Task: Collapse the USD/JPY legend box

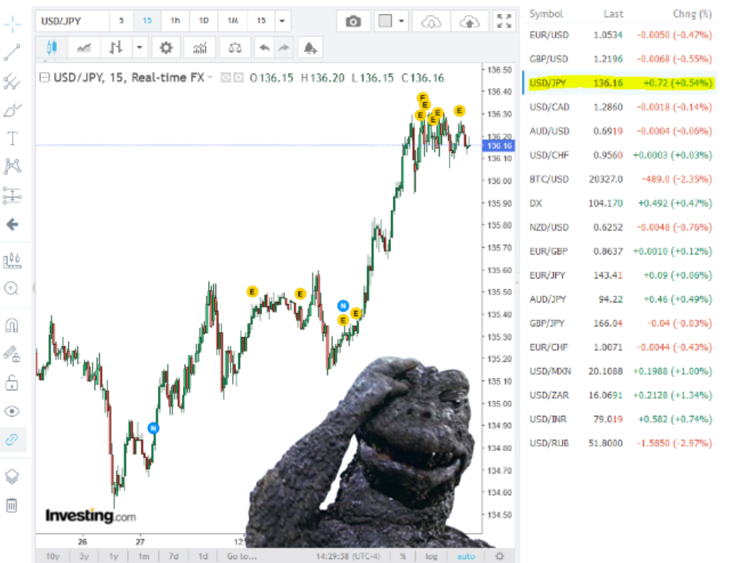Action: pyautogui.click(x=44, y=77)
